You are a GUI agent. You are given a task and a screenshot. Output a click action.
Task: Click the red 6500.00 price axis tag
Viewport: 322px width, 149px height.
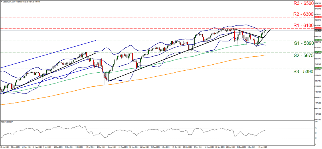[318, 6]
